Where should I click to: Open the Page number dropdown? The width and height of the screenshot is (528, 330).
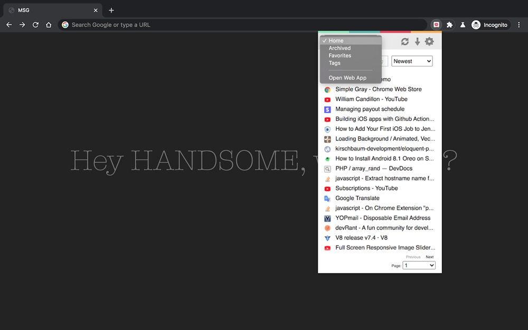(x=419, y=265)
